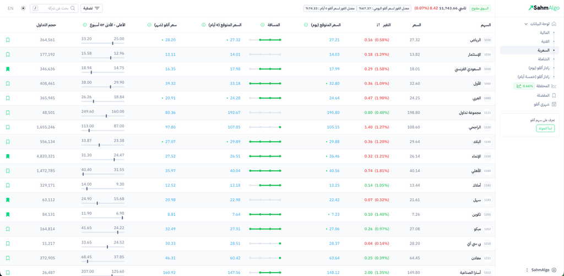Screen dimensions: 564x276
Task: Click 52-week range slider for الراجحي
Action: click(x=102, y=131)
